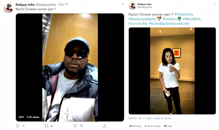Open the @badguytoba handle on left tweet
The height and width of the screenshot is (130, 219).
(46, 5)
